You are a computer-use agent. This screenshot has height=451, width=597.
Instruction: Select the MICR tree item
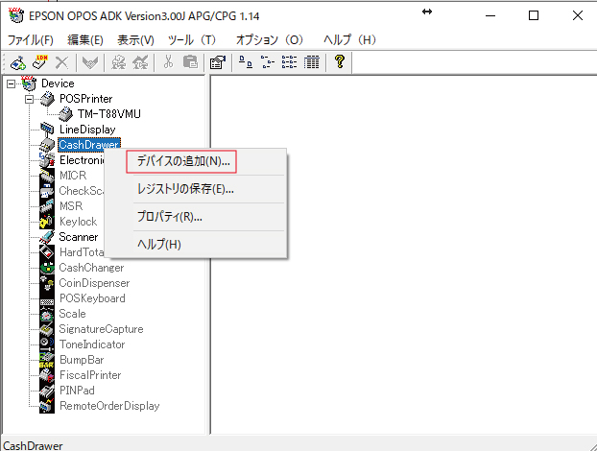[x=73, y=176]
